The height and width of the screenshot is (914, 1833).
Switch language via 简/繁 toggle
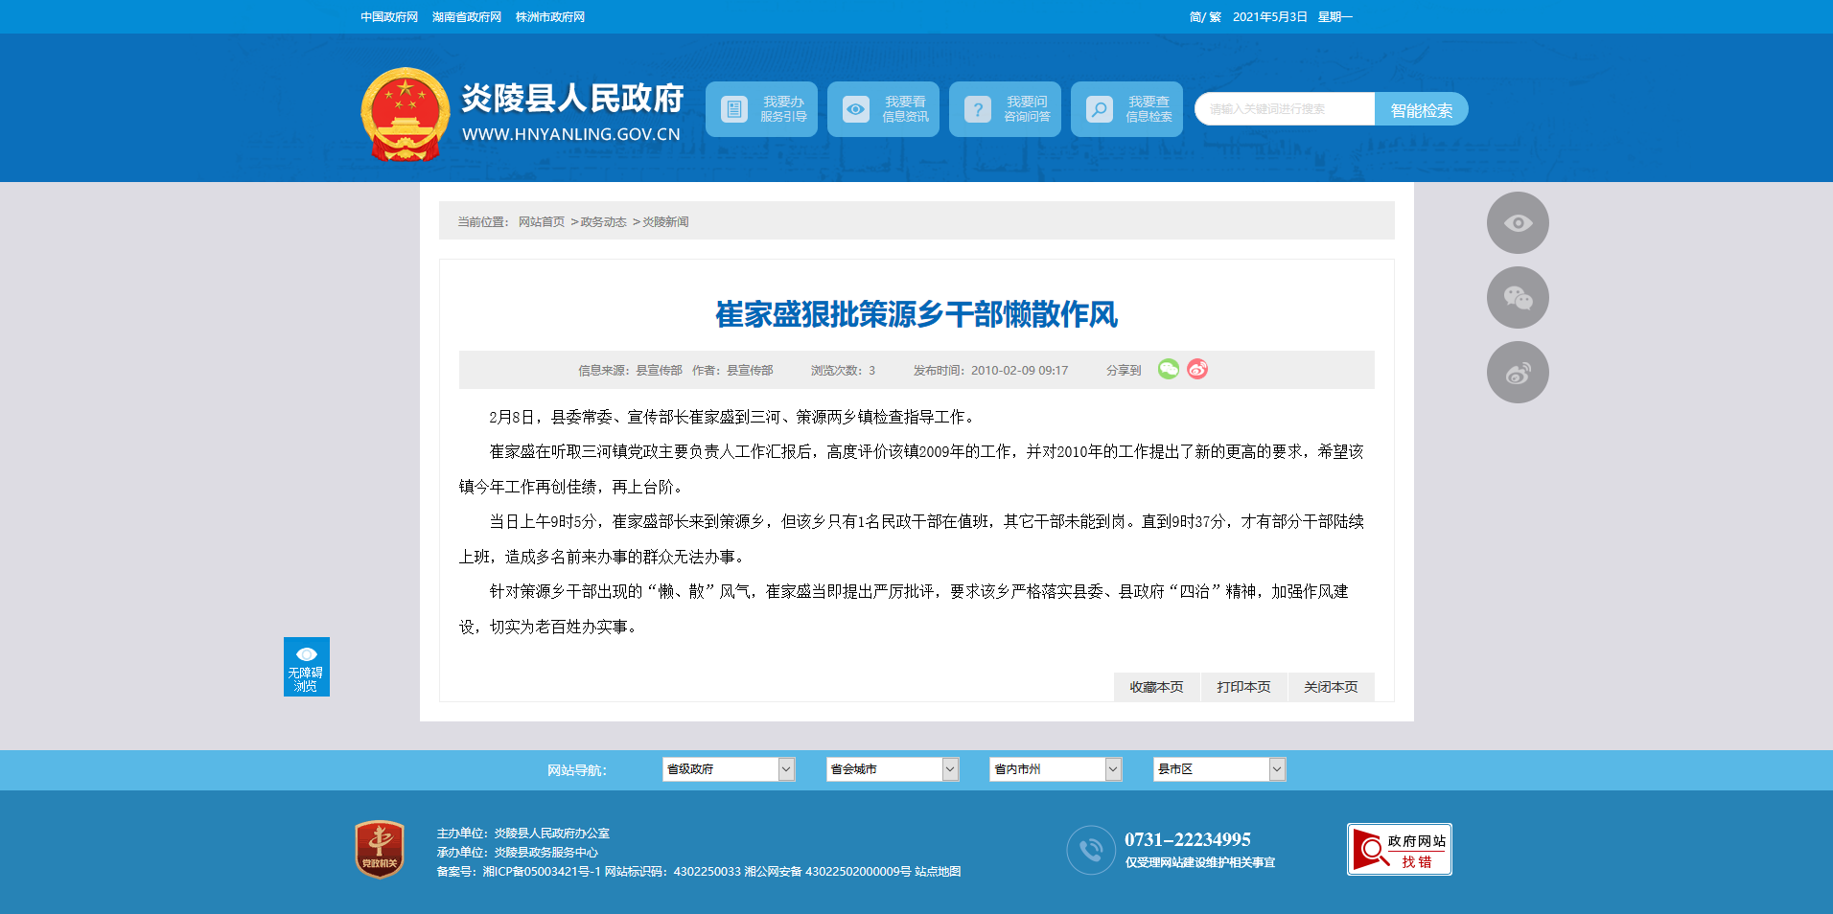(1205, 17)
